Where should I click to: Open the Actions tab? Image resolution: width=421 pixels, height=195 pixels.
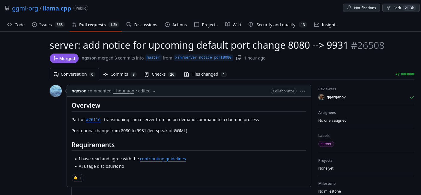(176, 25)
